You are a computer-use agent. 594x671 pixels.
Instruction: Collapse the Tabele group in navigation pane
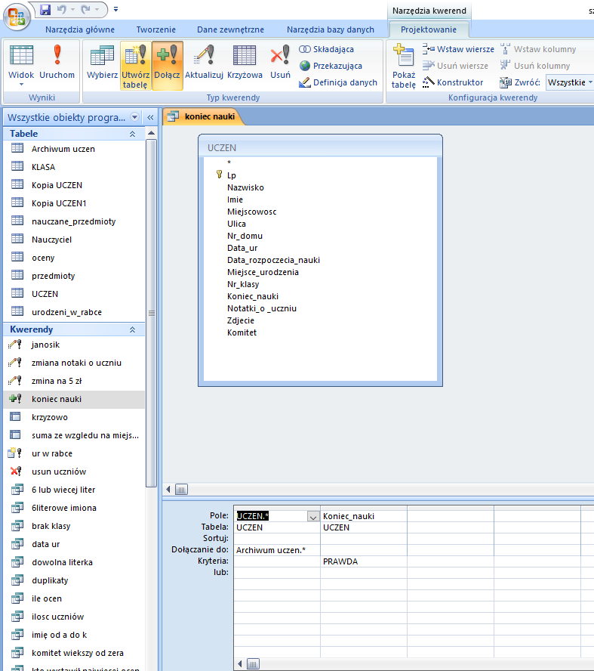[133, 134]
